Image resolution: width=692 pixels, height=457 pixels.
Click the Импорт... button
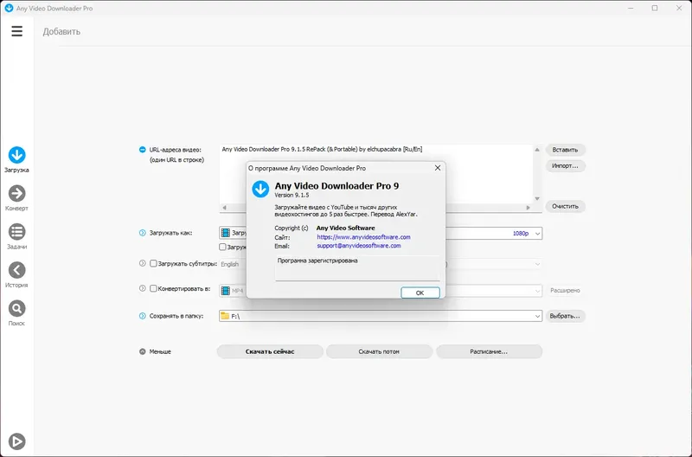(x=565, y=165)
